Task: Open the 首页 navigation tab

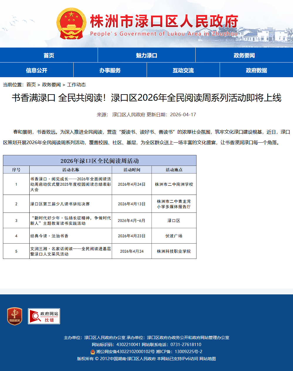Action: click(49, 55)
